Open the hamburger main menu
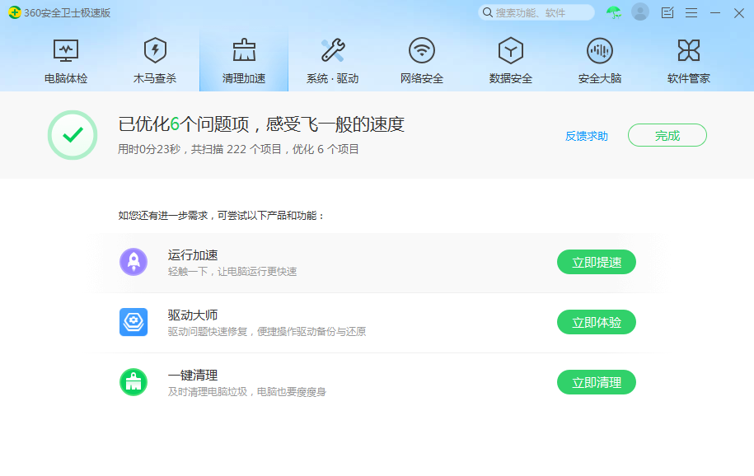 coord(691,13)
